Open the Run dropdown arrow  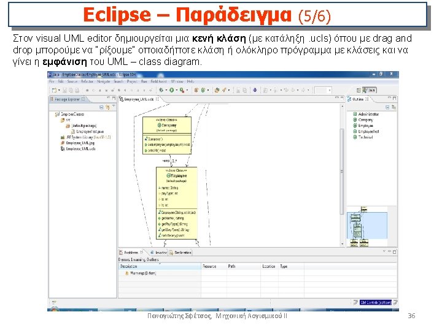click(x=176, y=90)
